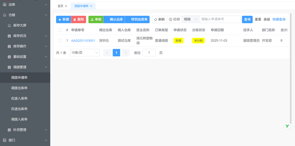Open 调拨出库单 in the sidebar

click(19, 88)
